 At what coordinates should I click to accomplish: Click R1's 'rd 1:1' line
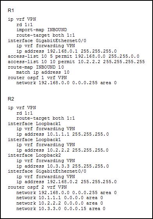tap(25, 25)
